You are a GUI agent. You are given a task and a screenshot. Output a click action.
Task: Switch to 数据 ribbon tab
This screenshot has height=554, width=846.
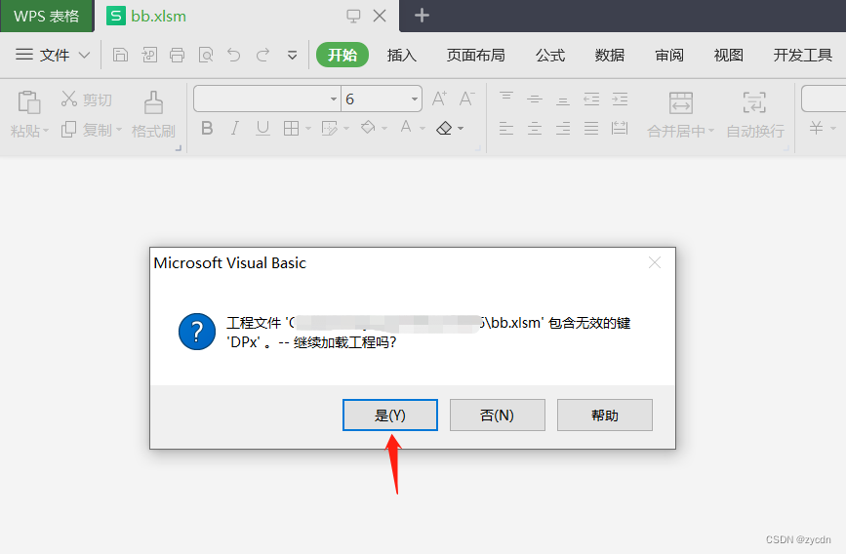point(610,55)
